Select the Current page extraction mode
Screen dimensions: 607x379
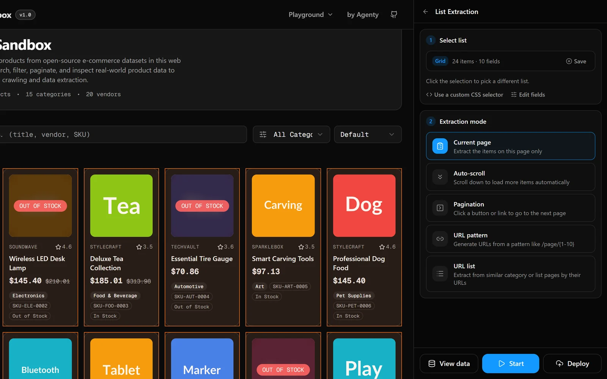point(510,146)
